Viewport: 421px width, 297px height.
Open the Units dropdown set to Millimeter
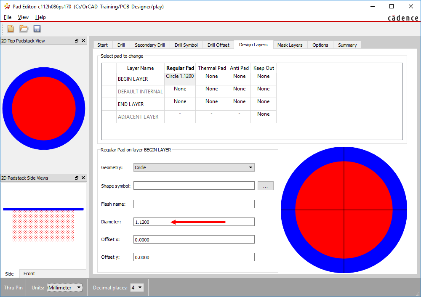coord(65,288)
